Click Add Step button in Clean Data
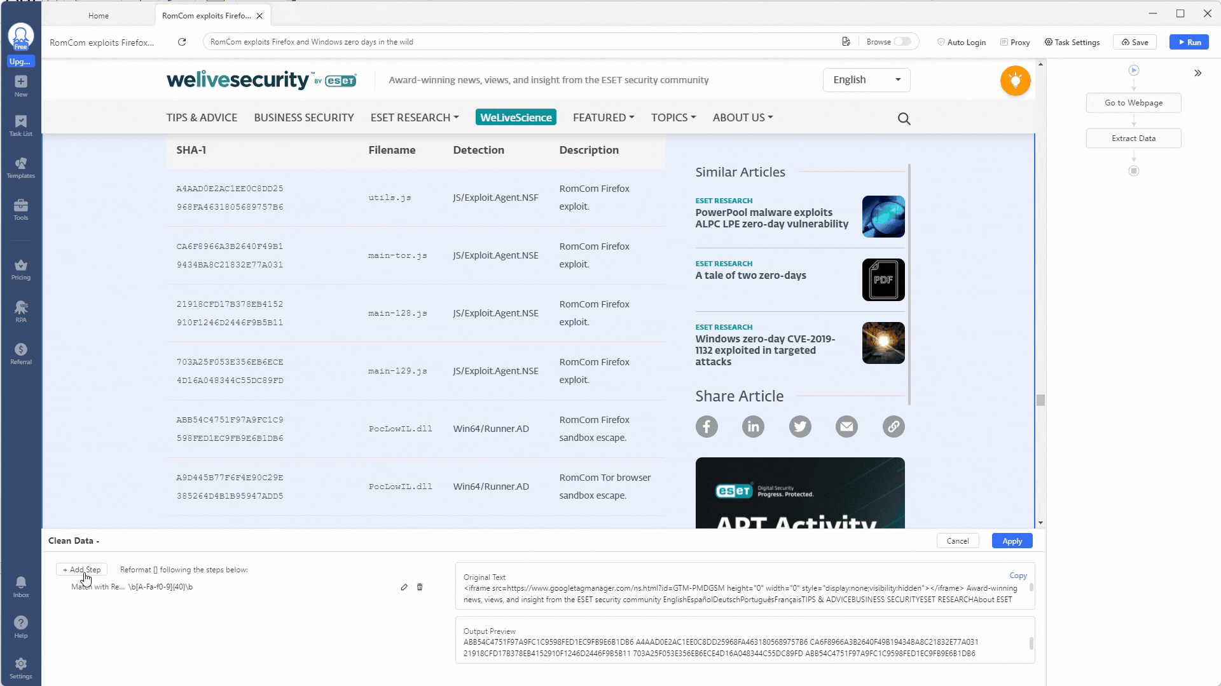The height and width of the screenshot is (686, 1221). click(81, 570)
